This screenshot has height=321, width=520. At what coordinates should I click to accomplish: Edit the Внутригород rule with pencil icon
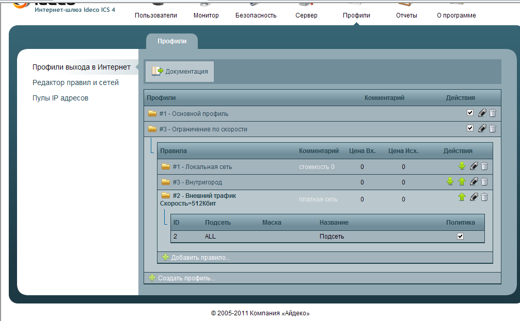[x=474, y=181]
